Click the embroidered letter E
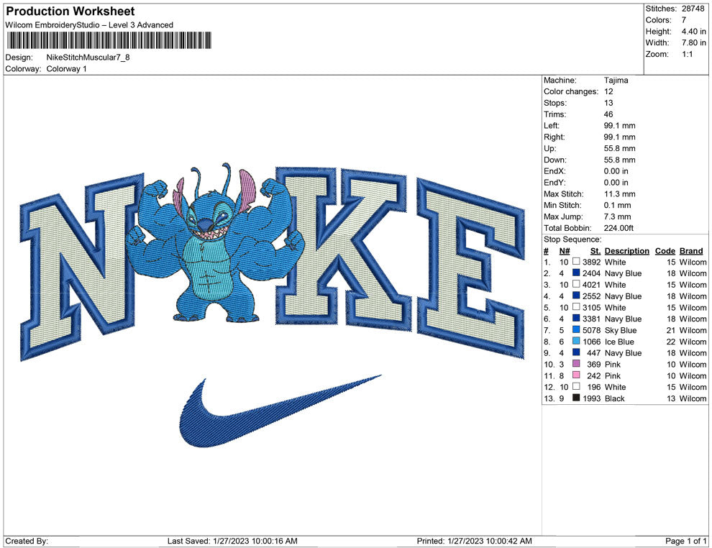Viewport: 712px width, 548px height. click(471, 268)
